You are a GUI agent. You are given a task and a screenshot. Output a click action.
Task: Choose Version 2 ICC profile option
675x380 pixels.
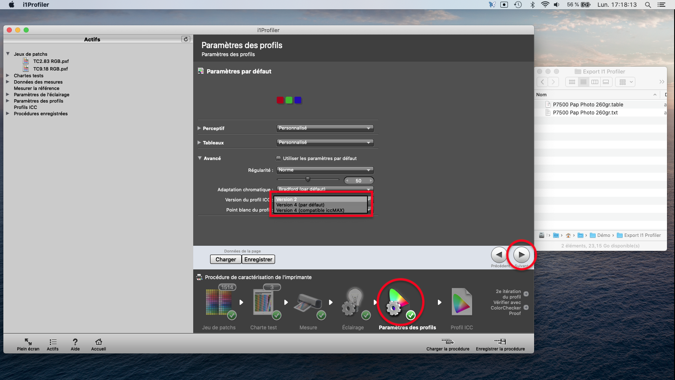point(321,199)
